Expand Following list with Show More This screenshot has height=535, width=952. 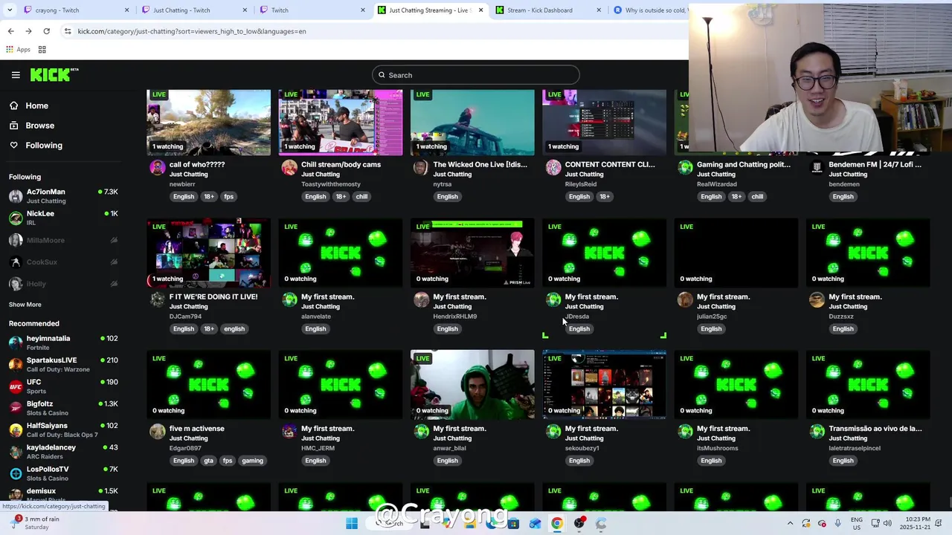[x=25, y=305]
